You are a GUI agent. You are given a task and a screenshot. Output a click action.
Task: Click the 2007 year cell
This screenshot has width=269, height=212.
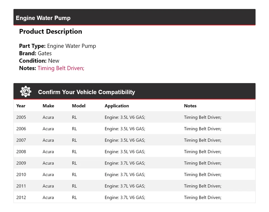[x=21, y=140]
